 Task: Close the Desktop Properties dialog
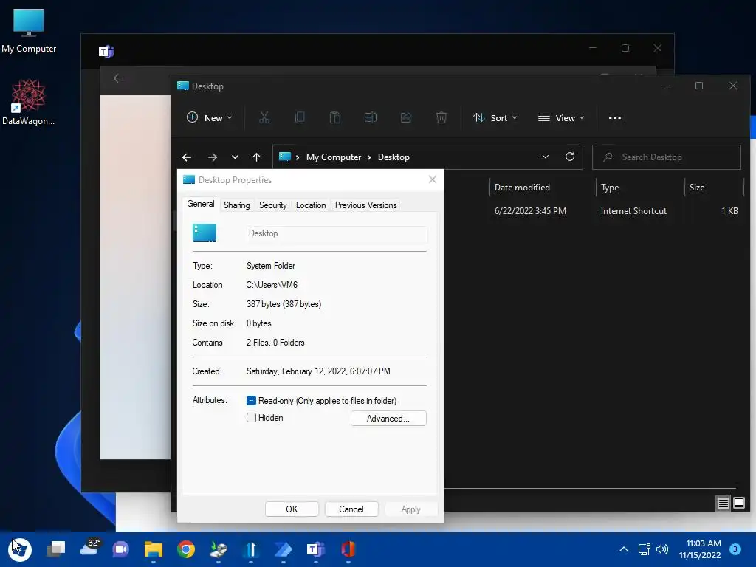[x=433, y=179]
